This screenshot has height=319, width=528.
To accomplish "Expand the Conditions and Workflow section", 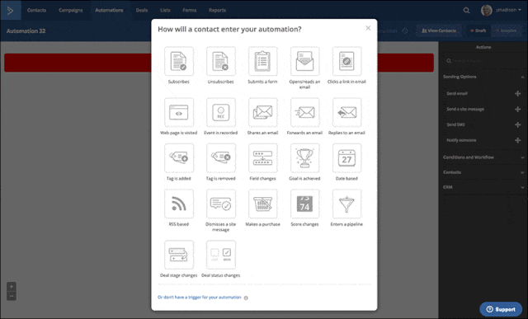I will (522, 157).
